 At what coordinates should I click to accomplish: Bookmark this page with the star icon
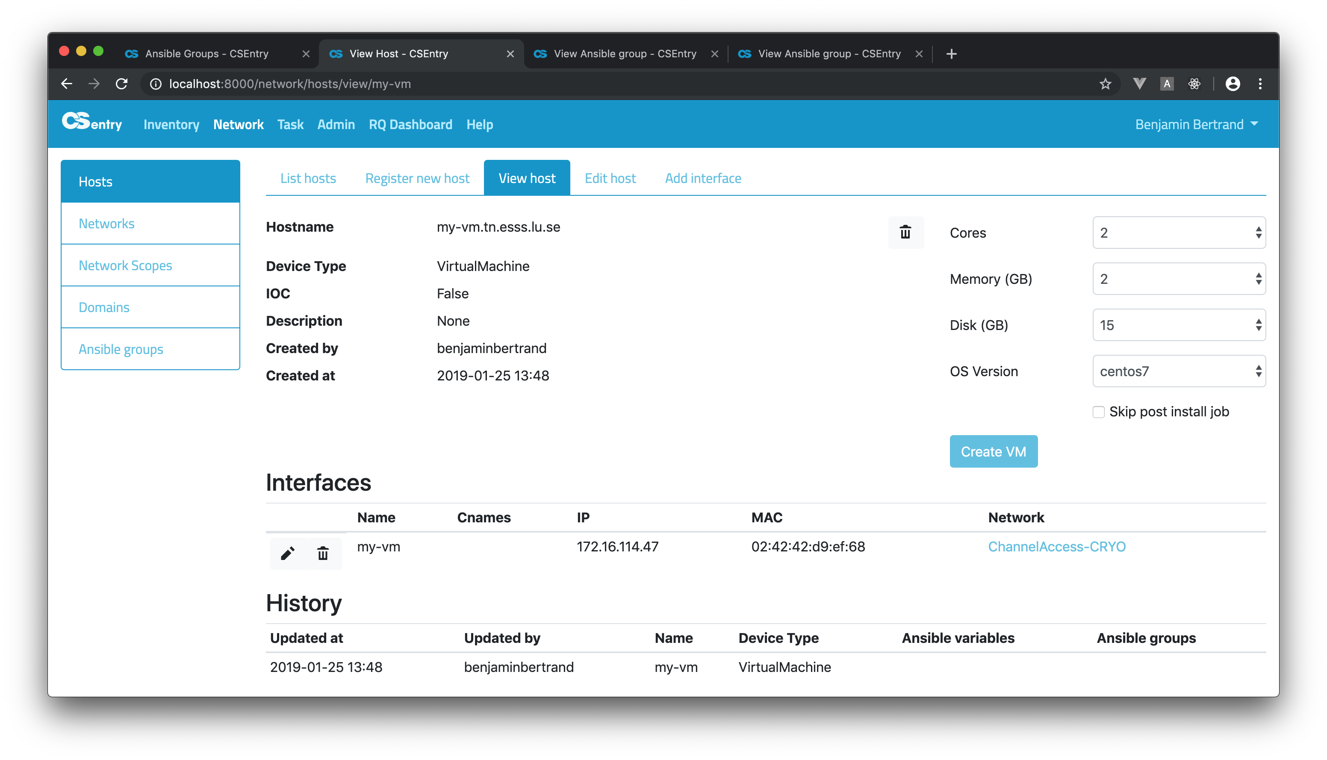1105,84
